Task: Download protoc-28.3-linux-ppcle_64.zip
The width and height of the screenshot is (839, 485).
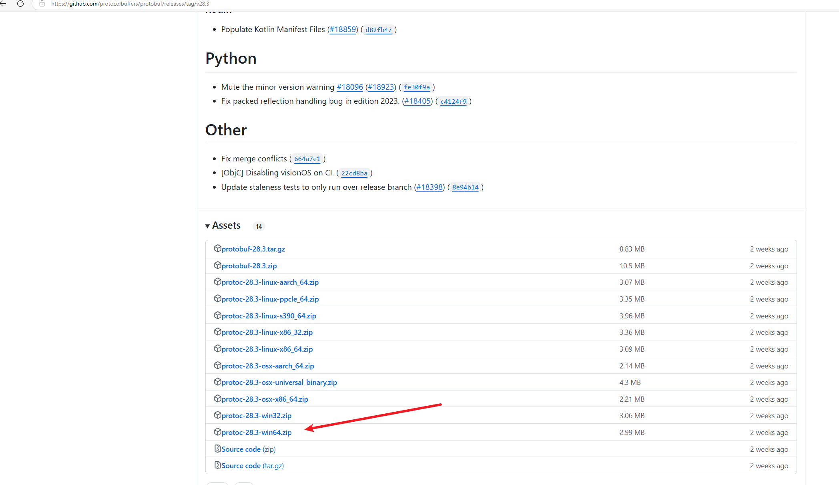Action: point(270,299)
